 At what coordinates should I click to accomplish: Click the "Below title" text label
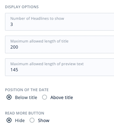[x=26, y=97]
